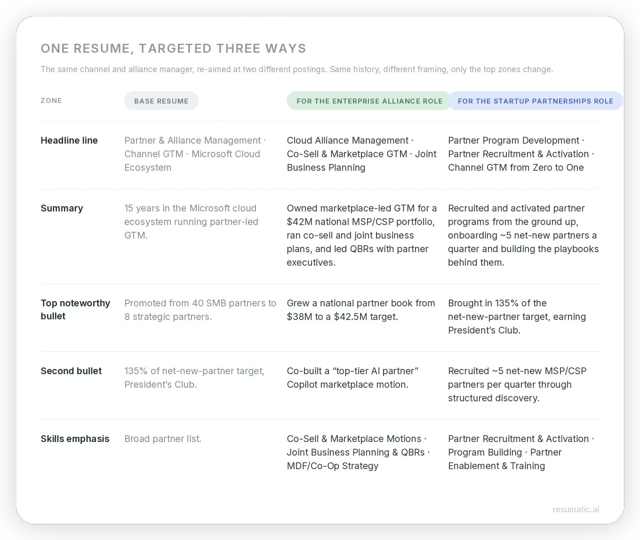Click base summary '15 years in the Microsoft cloud ecosystem'
The width and height of the screenshot is (640, 540).
tap(191, 221)
